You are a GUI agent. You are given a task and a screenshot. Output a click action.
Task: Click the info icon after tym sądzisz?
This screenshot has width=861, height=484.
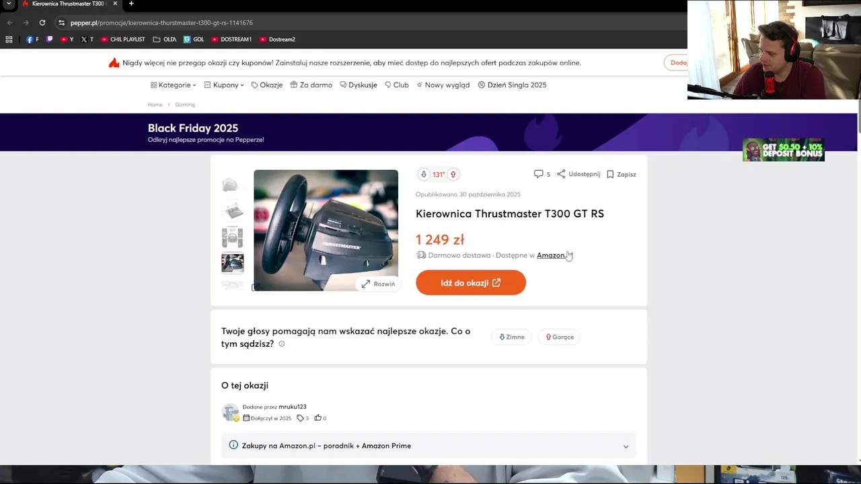pos(282,344)
